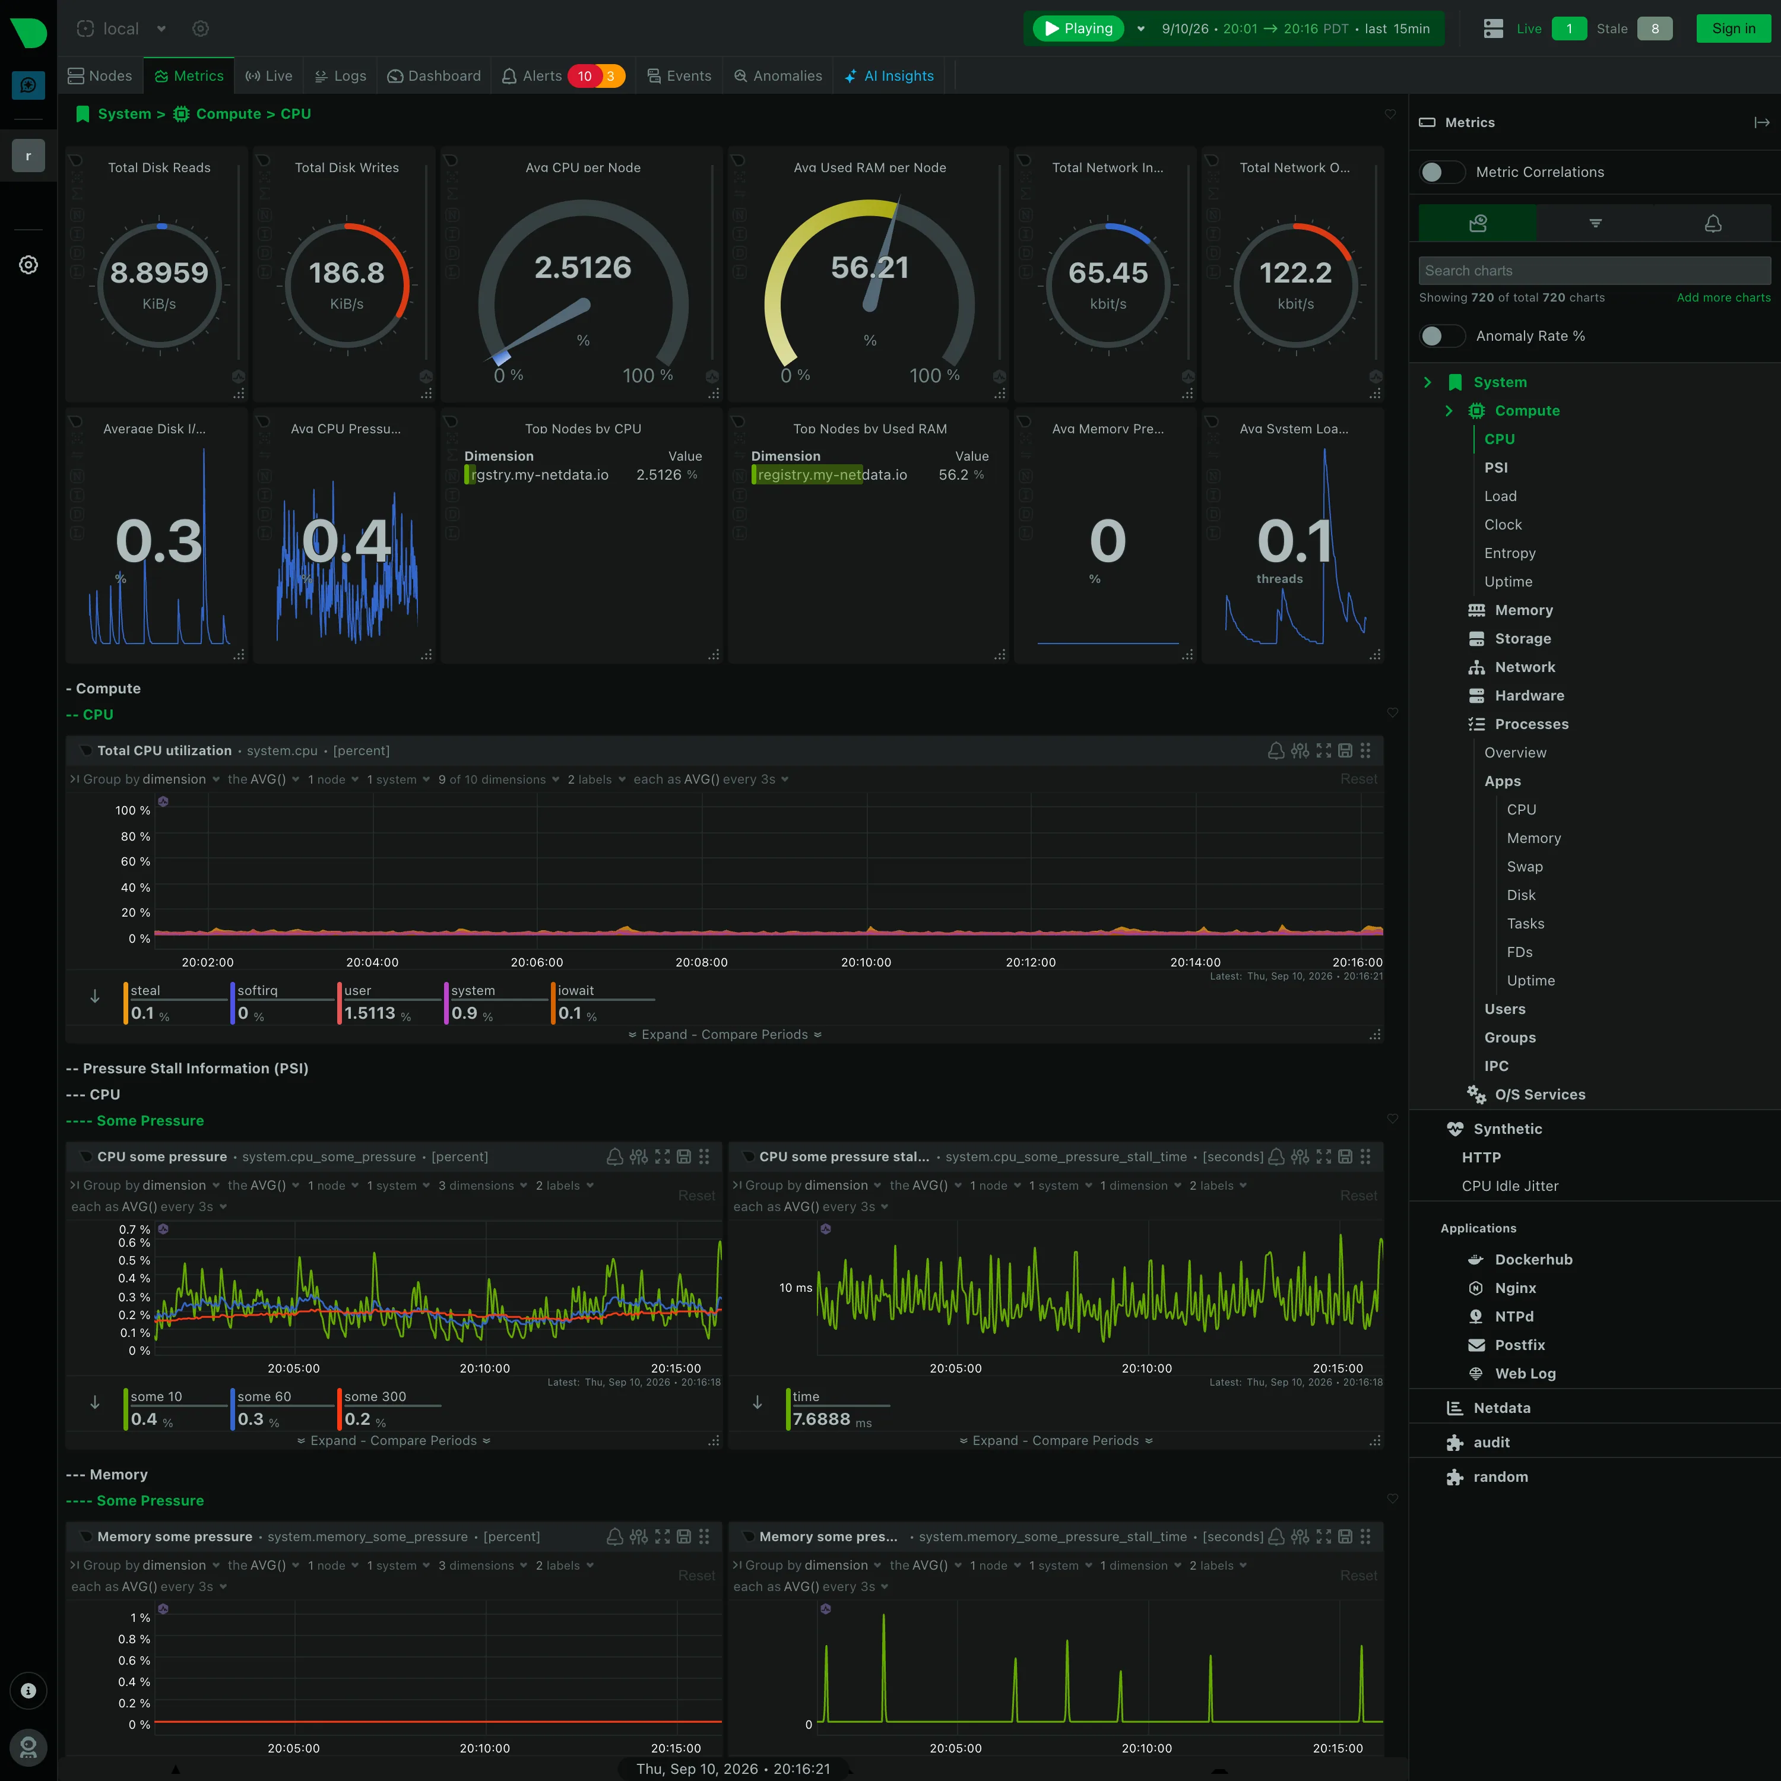Select the bell icon tab in Metrics panel

(1712, 223)
